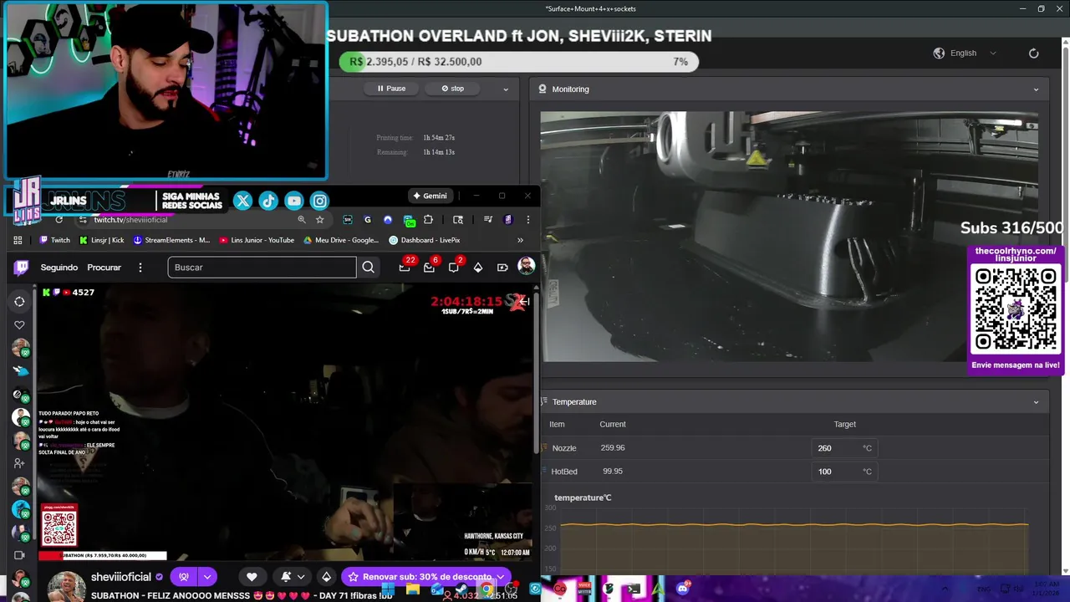Pause the 3D print job
The height and width of the screenshot is (602, 1070).
click(391, 89)
